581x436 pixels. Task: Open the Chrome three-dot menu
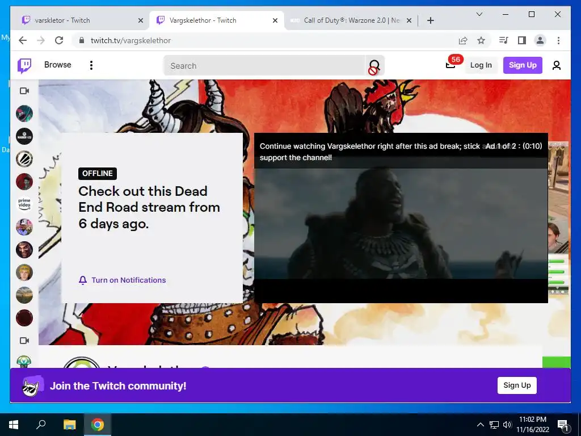point(558,40)
